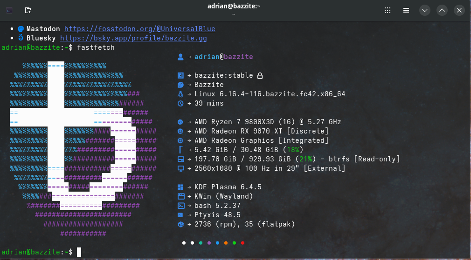Click the KDE Plasma desktop icon
This screenshot has height=260, width=471.
pyautogui.click(x=180, y=187)
